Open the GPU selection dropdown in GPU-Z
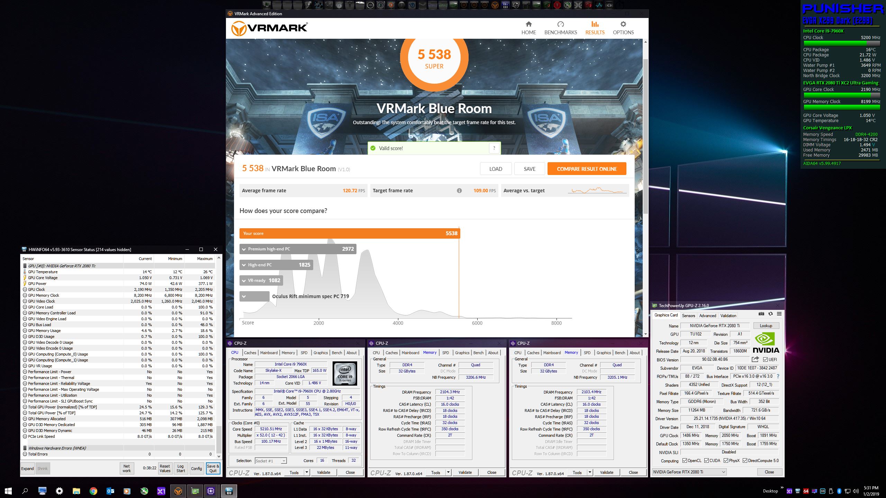The height and width of the screenshot is (498, 886). tap(689, 472)
